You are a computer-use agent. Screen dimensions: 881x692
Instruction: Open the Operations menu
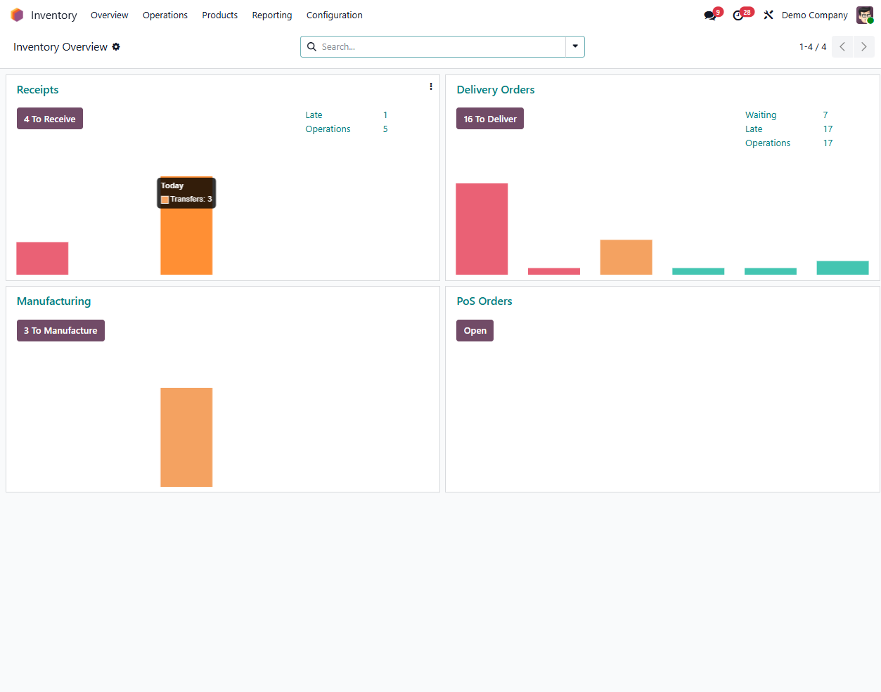(165, 15)
